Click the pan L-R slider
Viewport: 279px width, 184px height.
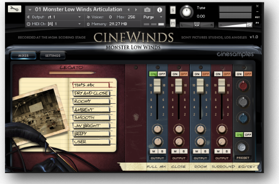pos(197,25)
